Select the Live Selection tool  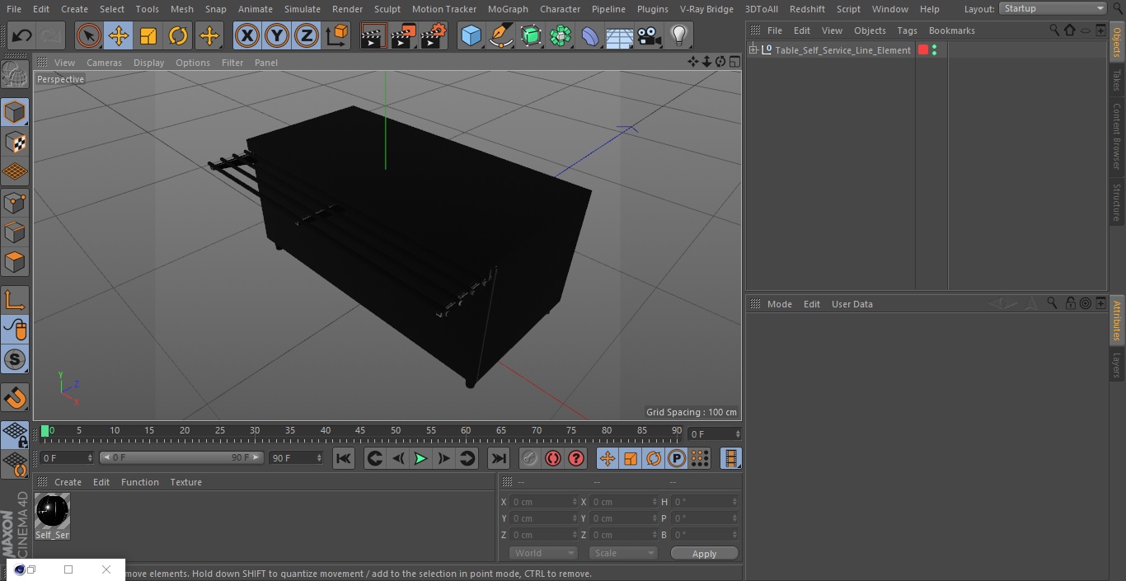[x=88, y=36]
